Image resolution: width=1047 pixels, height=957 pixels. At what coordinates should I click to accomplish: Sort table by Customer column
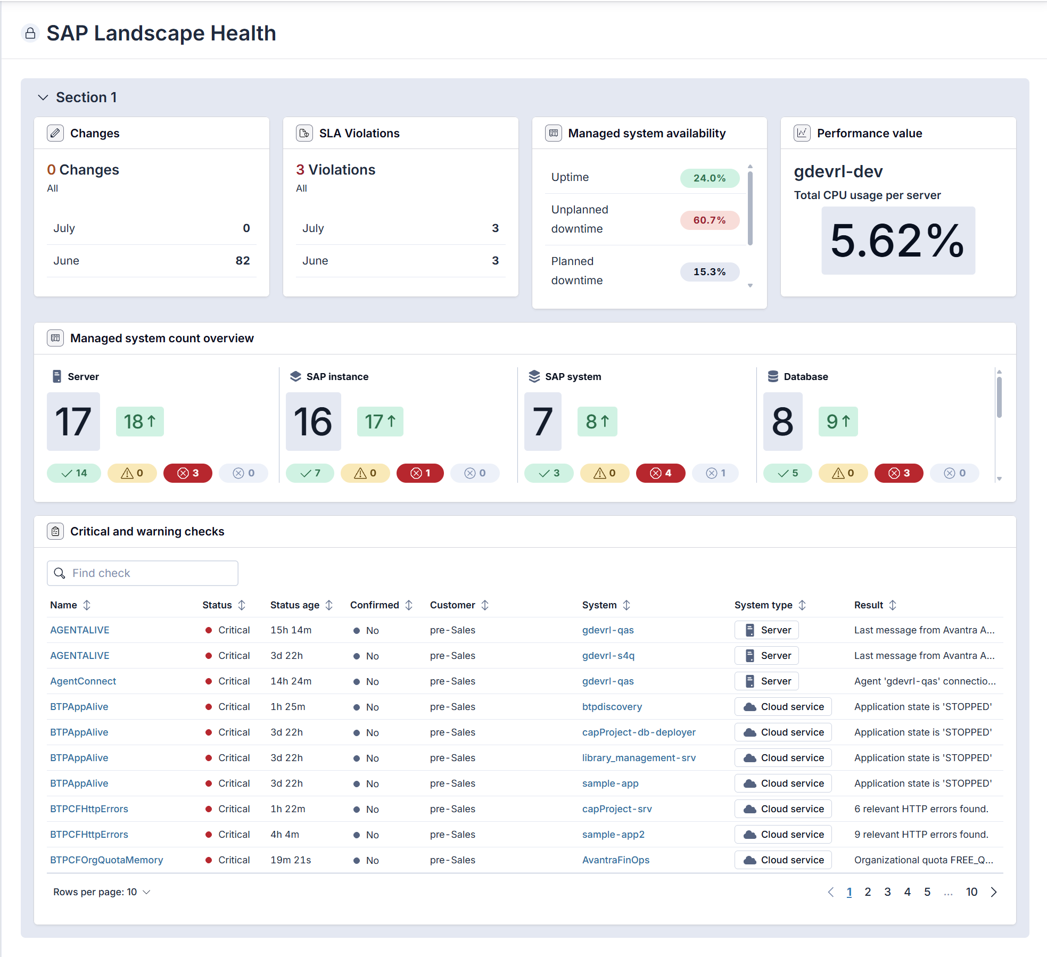(485, 605)
